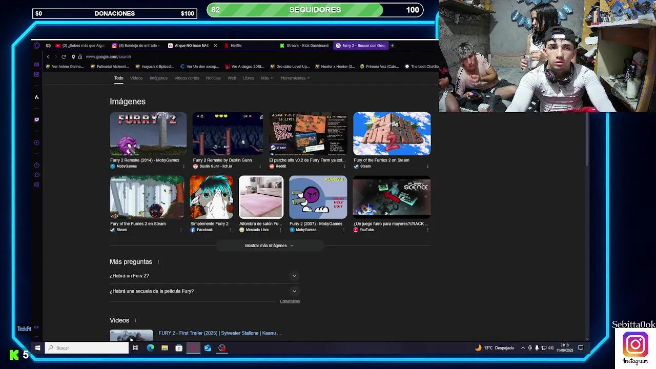Open Herramientas search tools dropdown
656x369 pixels.
(295, 78)
